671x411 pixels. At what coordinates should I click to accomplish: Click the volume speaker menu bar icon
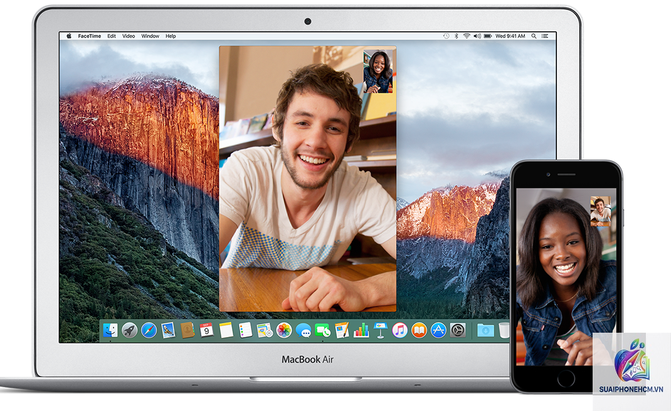click(477, 36)
